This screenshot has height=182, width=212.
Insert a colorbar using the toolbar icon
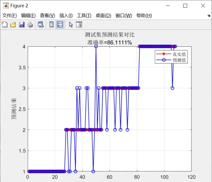[x=51, y=24]
